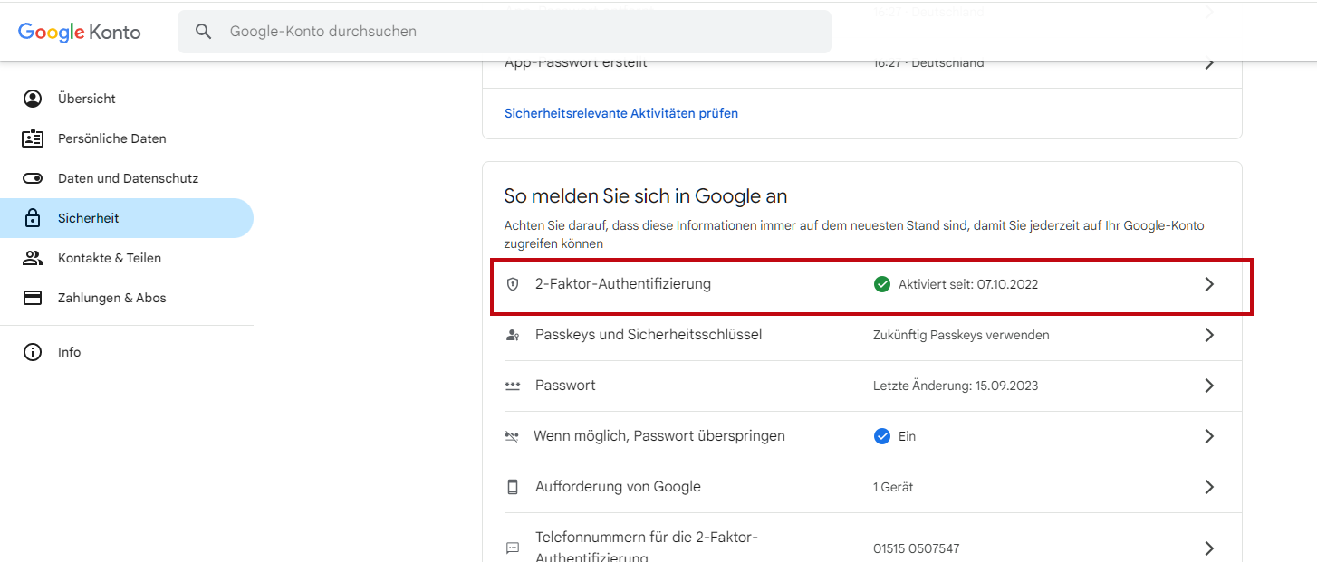Image resolution: width=1317 pixels, height=562 pixels.
Task: Click the magnifier icon in the search bar
Action: [204, 32]
